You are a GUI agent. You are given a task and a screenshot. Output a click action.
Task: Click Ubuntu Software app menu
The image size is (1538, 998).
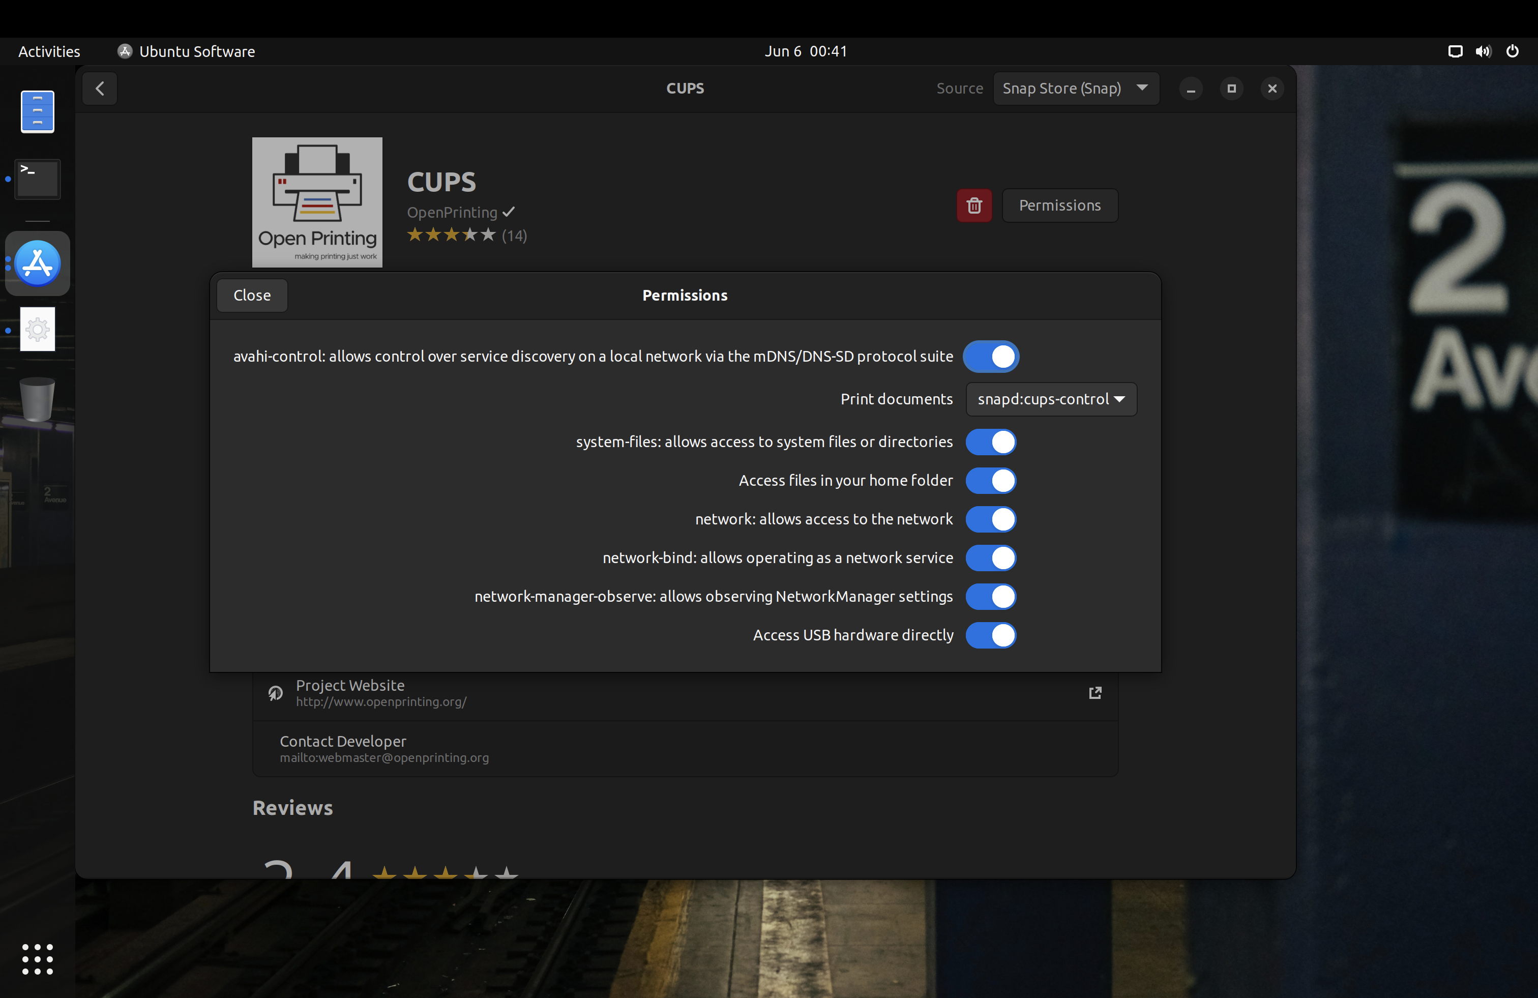[186, 51]
